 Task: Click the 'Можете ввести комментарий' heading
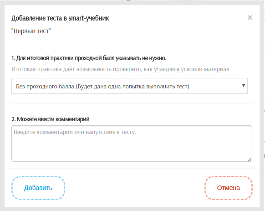51,119
